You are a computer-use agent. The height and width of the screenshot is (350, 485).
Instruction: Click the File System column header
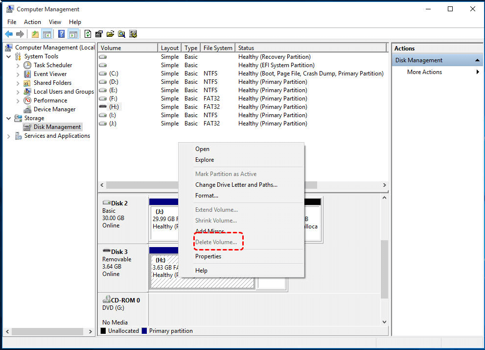coord(218,48)
